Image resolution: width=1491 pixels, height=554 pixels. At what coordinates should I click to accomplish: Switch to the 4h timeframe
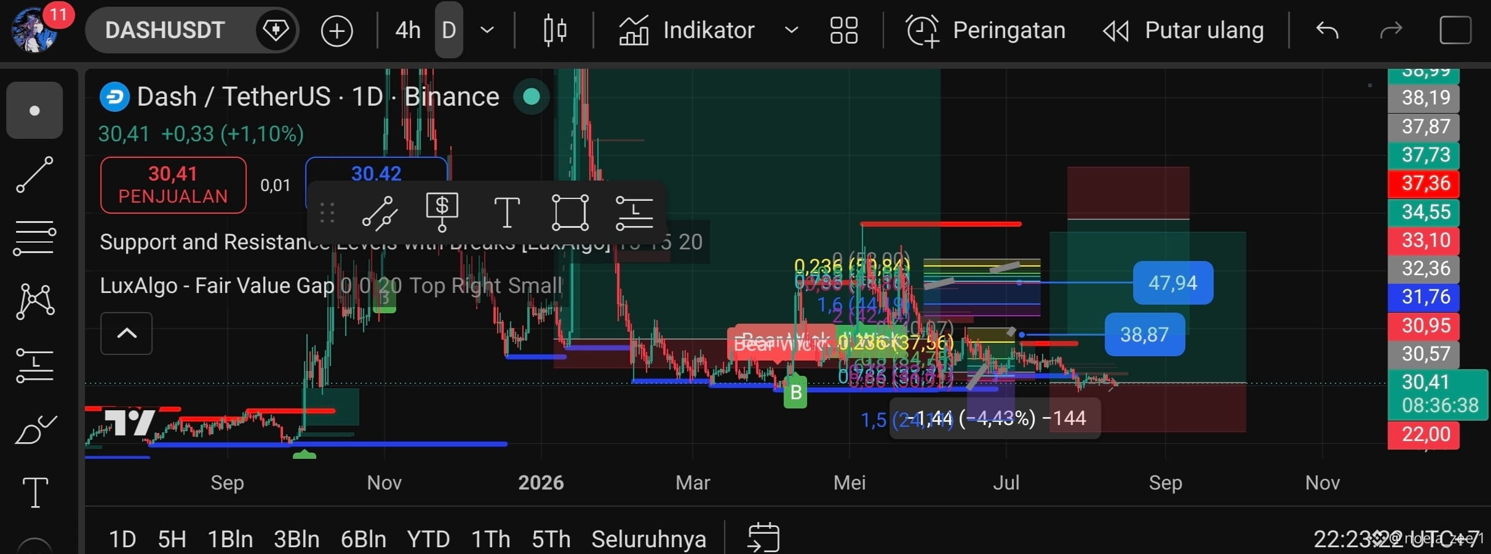[408, 30]
